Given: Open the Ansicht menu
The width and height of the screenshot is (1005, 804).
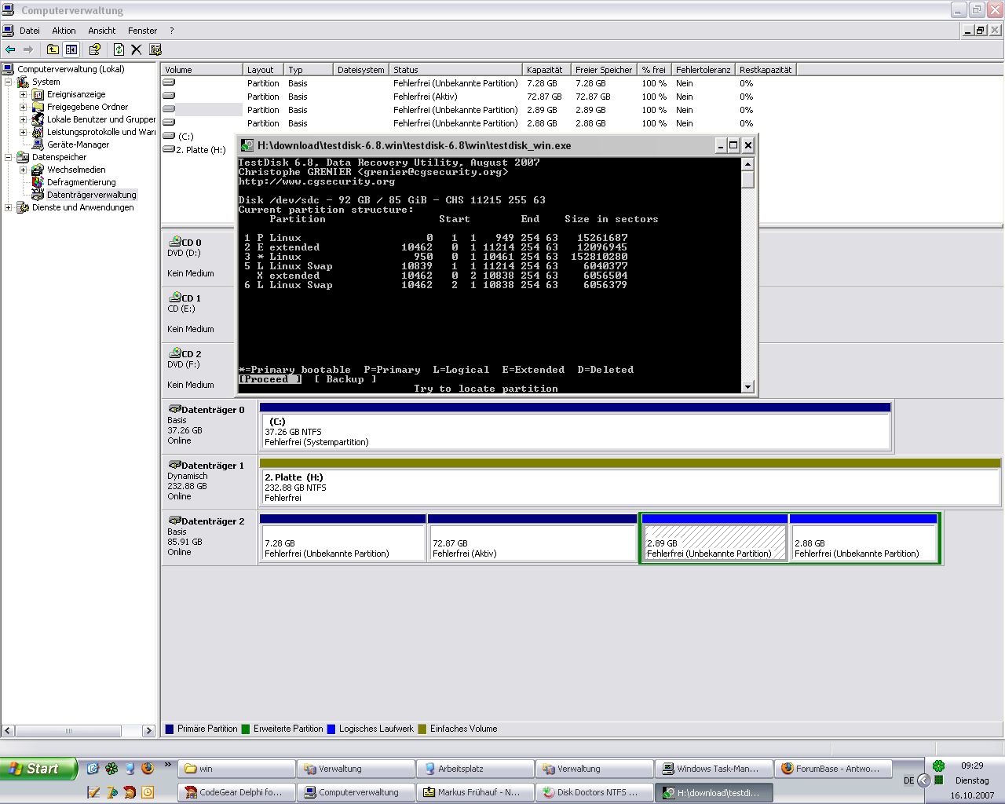Looking at the screenshot, I should (102, 31).
